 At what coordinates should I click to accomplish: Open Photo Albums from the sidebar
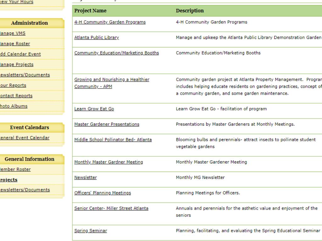point(14,106)
